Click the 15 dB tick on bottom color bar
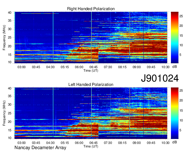 (181, 111)
